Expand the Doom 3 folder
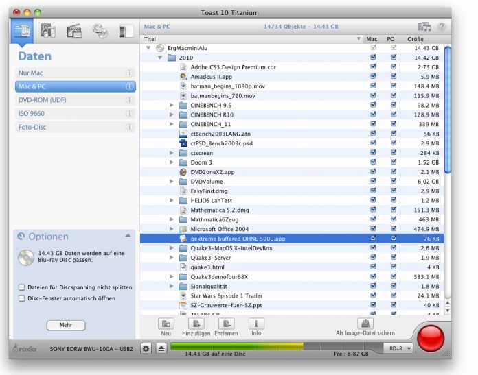 tap(171, 162)
